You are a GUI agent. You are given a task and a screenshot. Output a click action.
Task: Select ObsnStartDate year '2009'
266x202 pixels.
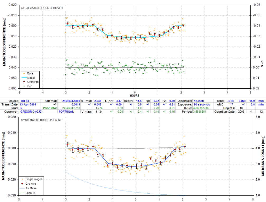[241, 112]
